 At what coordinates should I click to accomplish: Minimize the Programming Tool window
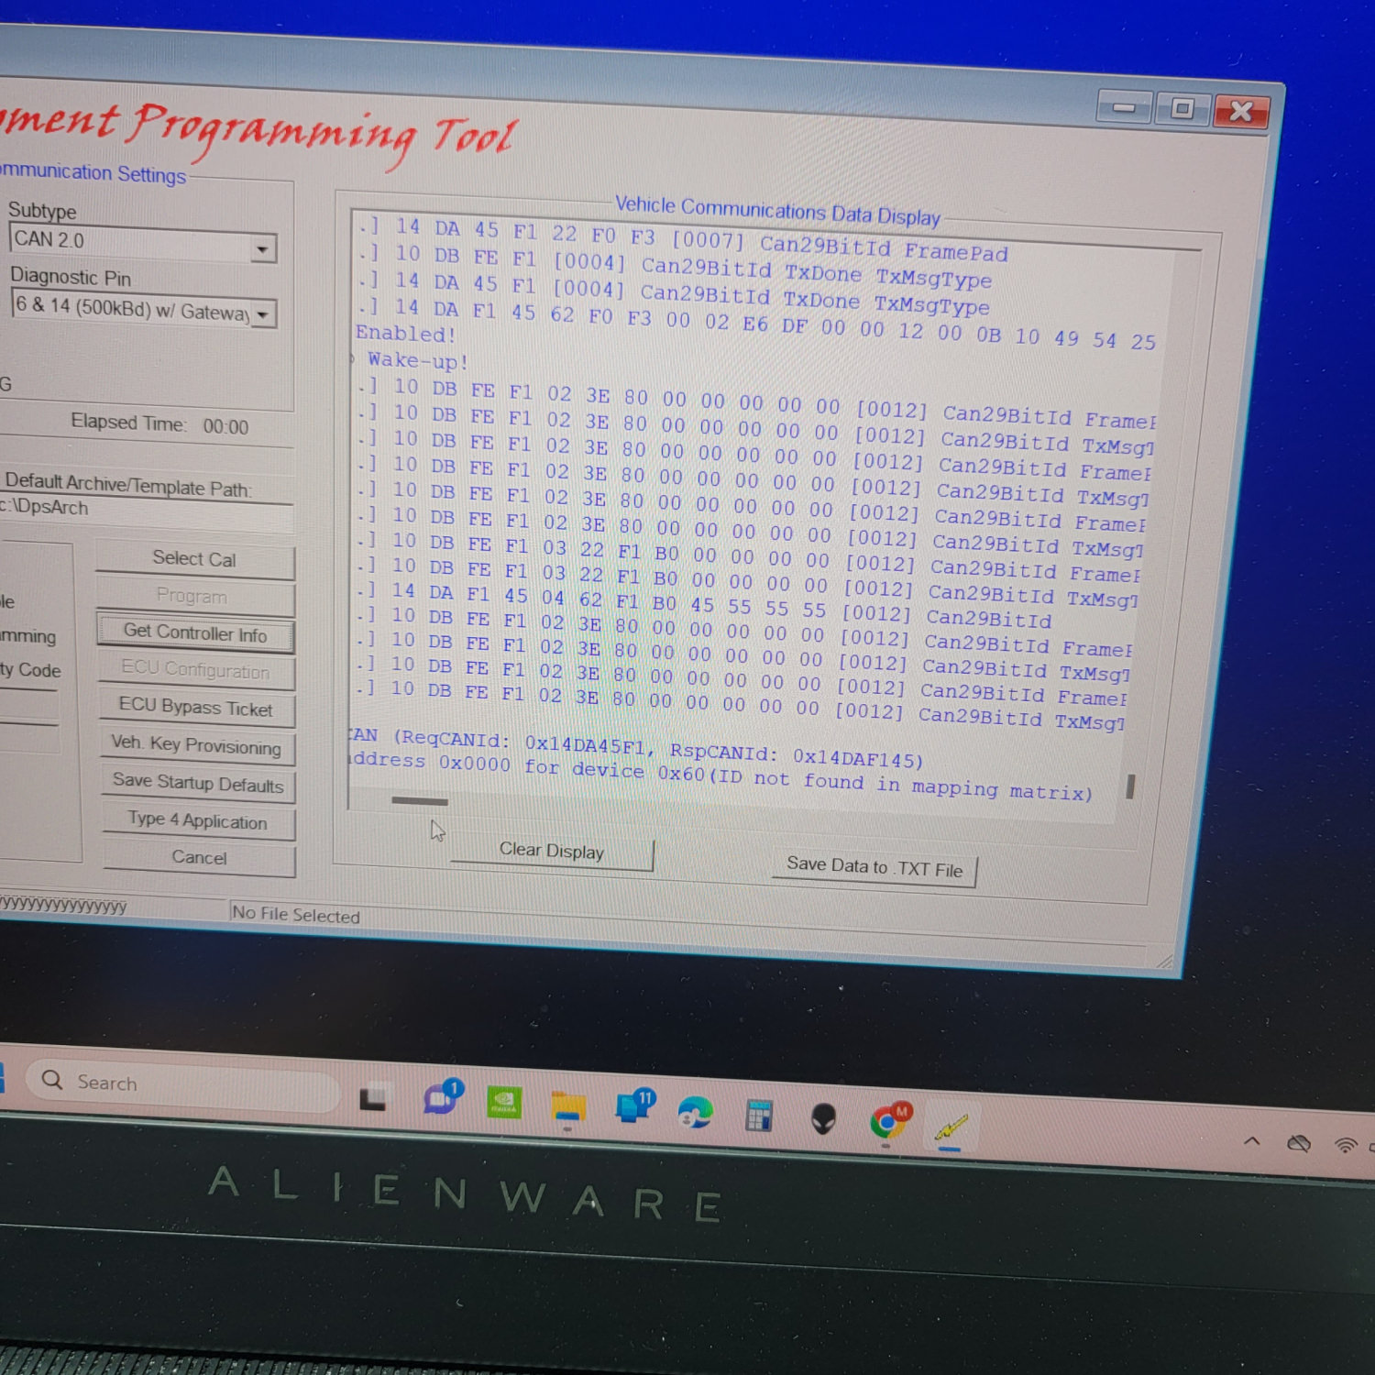click(1125, 108)
